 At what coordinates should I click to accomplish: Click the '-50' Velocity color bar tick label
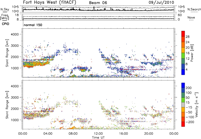click(189, 112)
